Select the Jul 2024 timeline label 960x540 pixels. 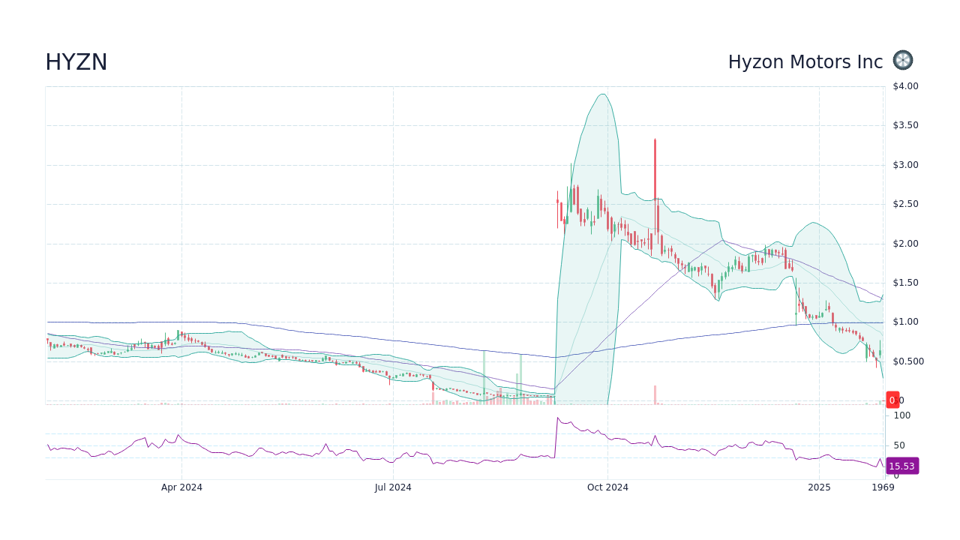[393, 487]
